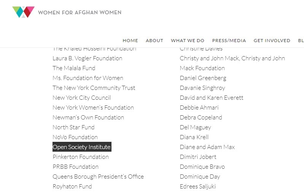The height and width of the screenshot is (193, 304).
Task: Select The Malala Fund entry
Action: click(x=74, y=68)
